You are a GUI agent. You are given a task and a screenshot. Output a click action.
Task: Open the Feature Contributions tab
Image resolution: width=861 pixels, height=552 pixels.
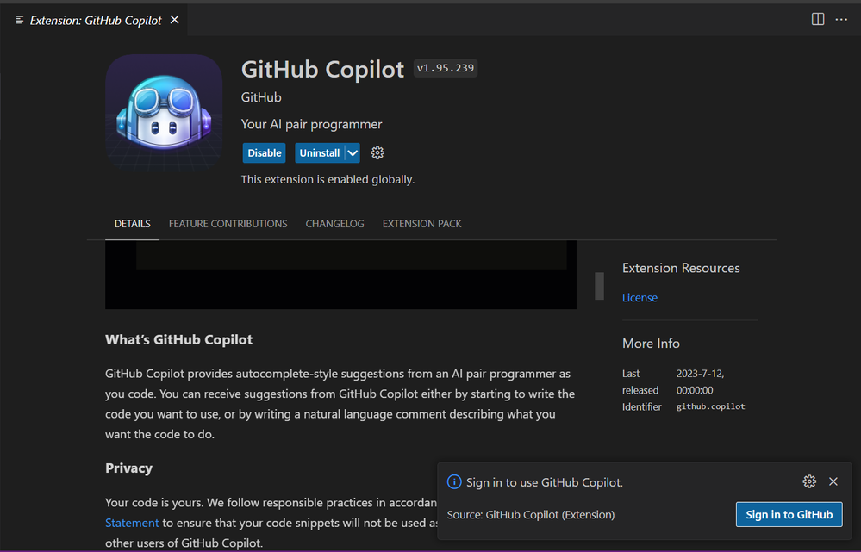point(228,224)
